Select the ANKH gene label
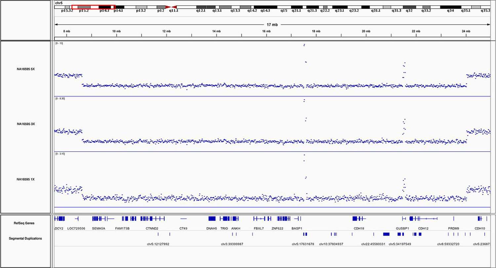Viewport: 496px width, 268px height. [235, 228]
